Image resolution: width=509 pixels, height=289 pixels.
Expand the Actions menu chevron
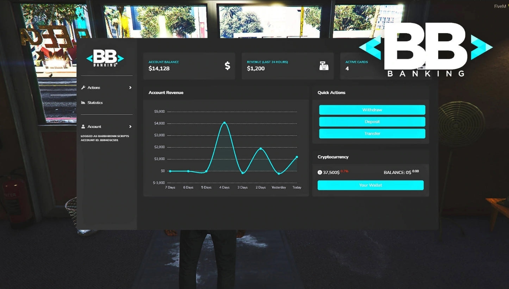click(130, 88)
